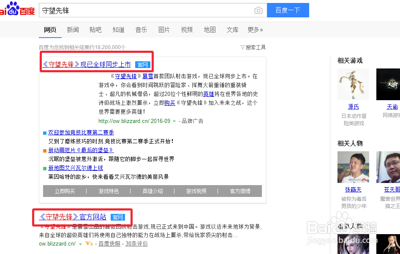This screenshot has width=400, height=254.
Task: Click the 天谕 game thumbnail image
Action: click(388, 84)
